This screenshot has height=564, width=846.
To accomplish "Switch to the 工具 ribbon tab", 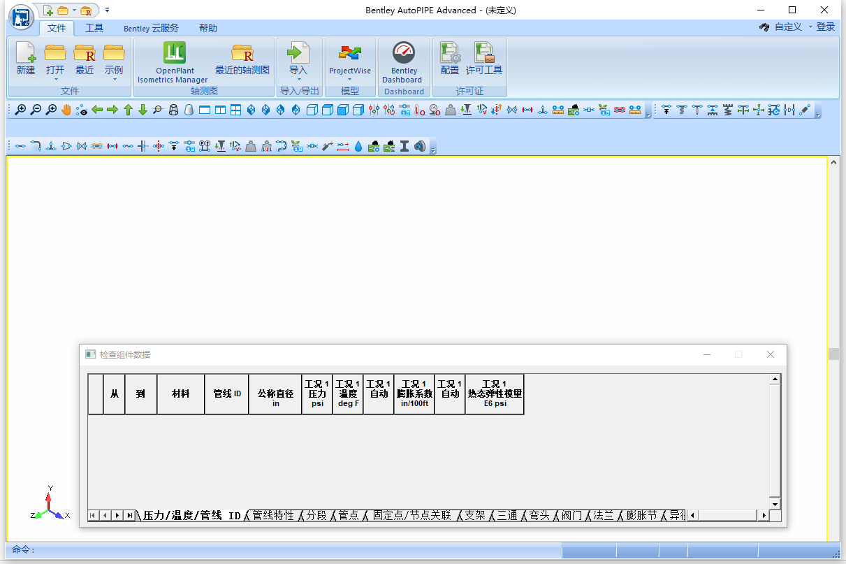I will point(94,28).
